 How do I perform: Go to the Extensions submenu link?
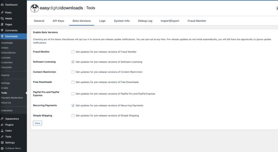(7, 111)
